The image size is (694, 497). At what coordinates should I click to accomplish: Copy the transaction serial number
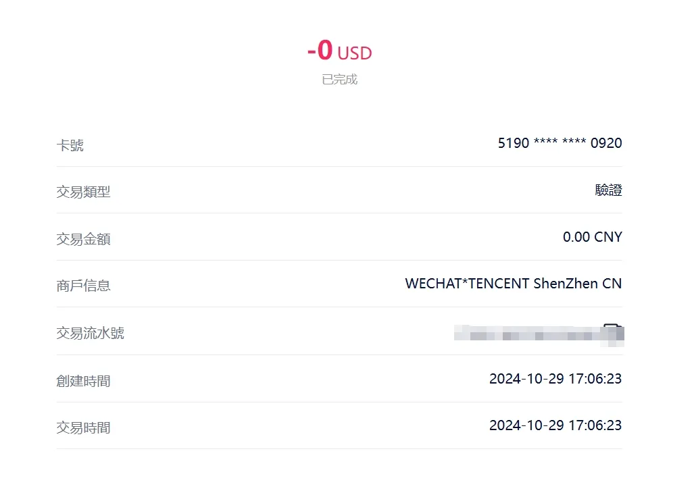(613, 332)
